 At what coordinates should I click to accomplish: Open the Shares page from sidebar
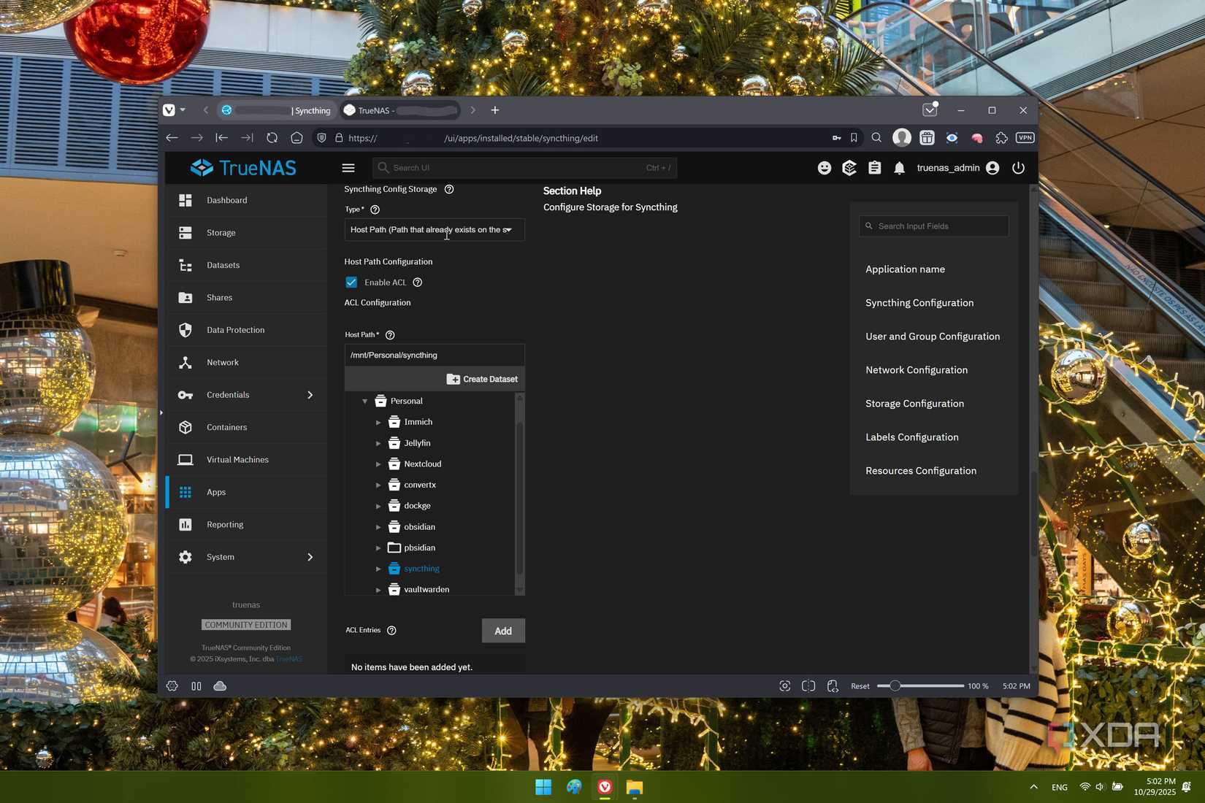[219, 297]
